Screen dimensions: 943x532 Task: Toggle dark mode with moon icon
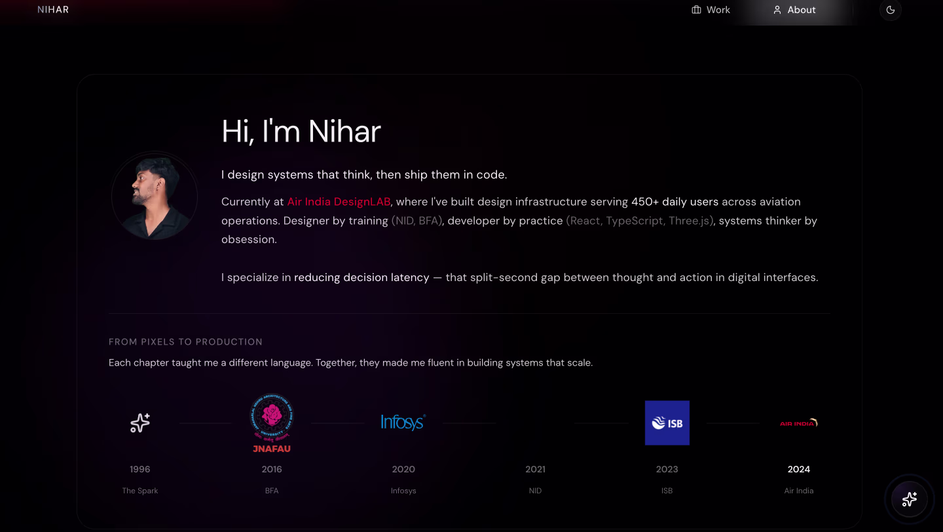tap(890, 10)
